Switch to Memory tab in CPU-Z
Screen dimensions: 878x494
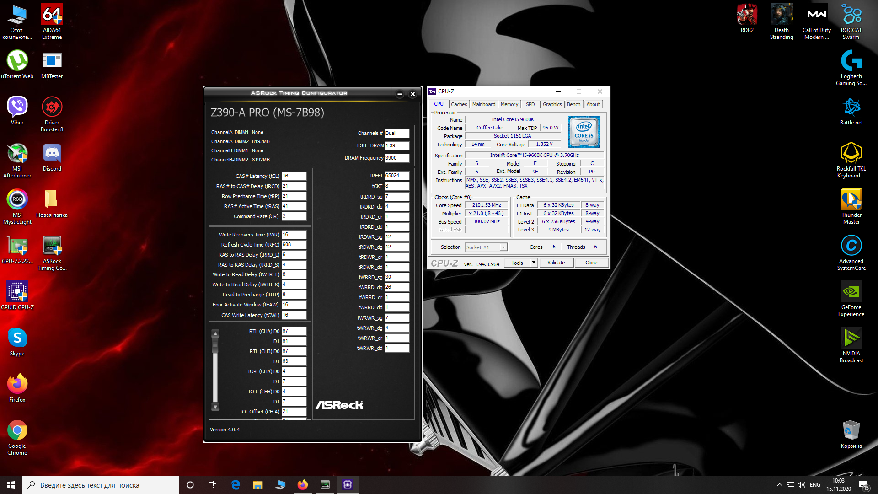click(509, 104)
